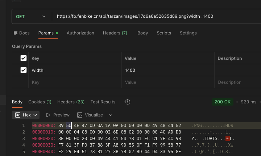
Task: Open the response Cookies (1) tab
Action: (x=40, y=102)
